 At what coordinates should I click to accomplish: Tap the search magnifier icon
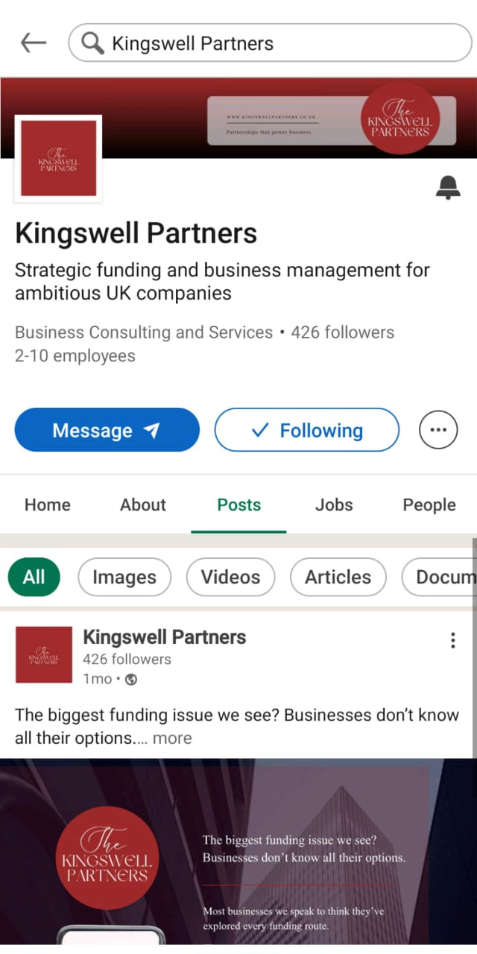click(92, 43)
